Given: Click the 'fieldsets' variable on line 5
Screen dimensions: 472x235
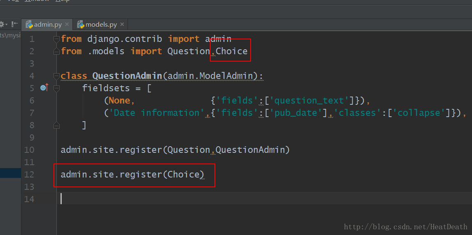Looking at the screenshot, I should 106,88.
